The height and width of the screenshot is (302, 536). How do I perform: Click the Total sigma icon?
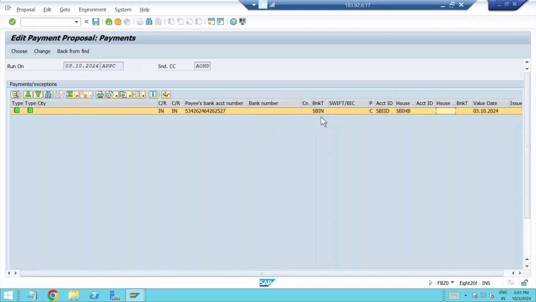(x=70, y=94)
